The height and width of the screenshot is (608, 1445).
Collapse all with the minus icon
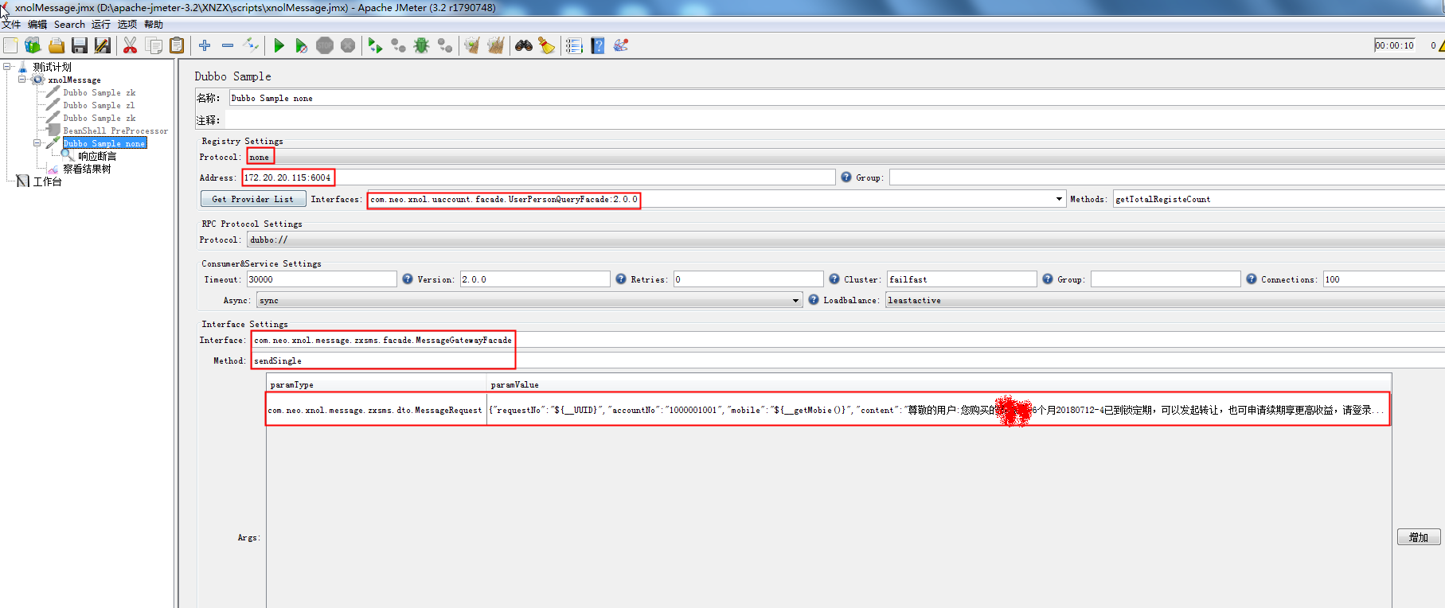(228, 45)
